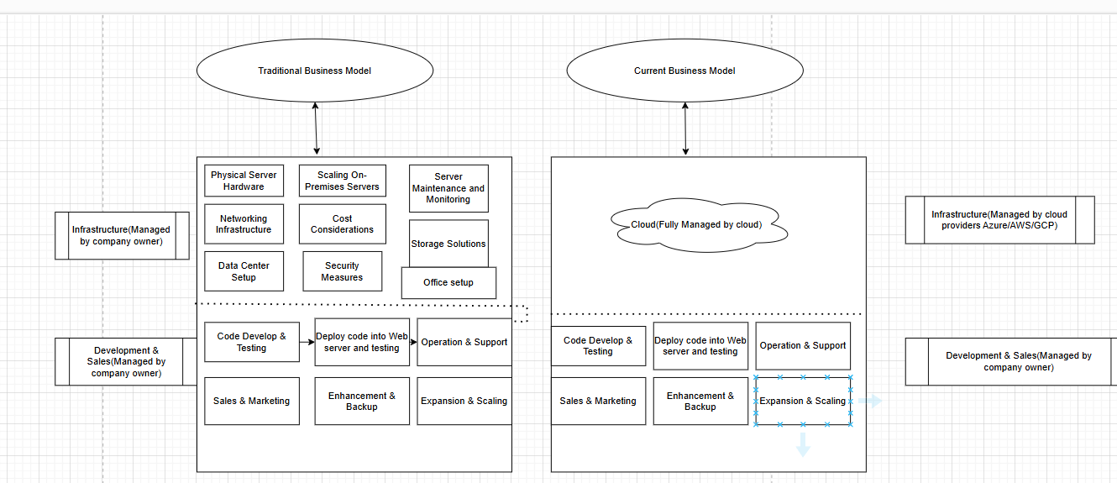Select the Cloud (Fully Managed by cloud) shape
This screenshot has height=483, width=1117.
[698, 223]
